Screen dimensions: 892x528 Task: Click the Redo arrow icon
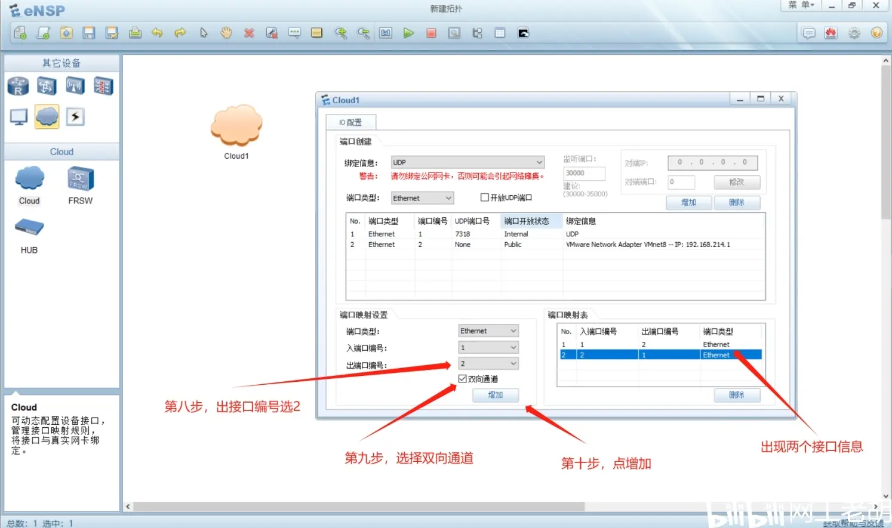pyautogui.click(x=180, y=33)
